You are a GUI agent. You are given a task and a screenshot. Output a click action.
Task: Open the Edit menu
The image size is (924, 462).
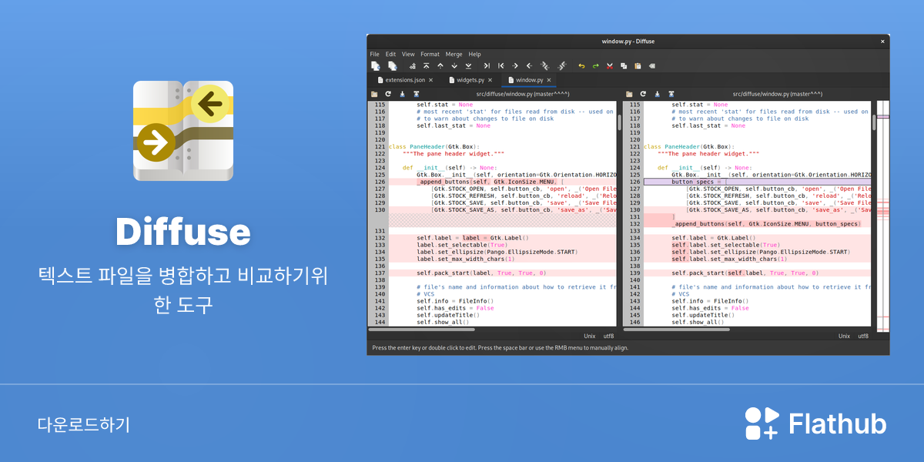pyautogui.click(x=390, y=54)
